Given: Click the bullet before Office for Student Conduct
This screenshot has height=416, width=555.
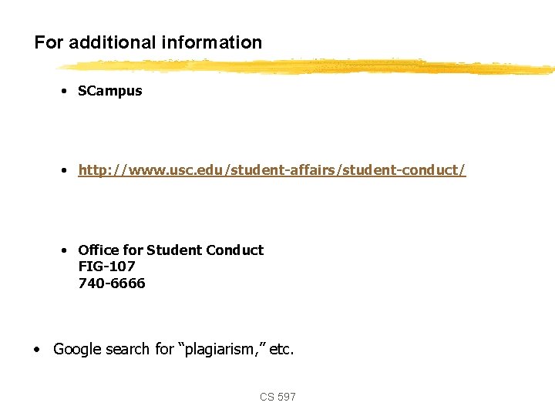Looking at the screenshot, I should [67, 250].
